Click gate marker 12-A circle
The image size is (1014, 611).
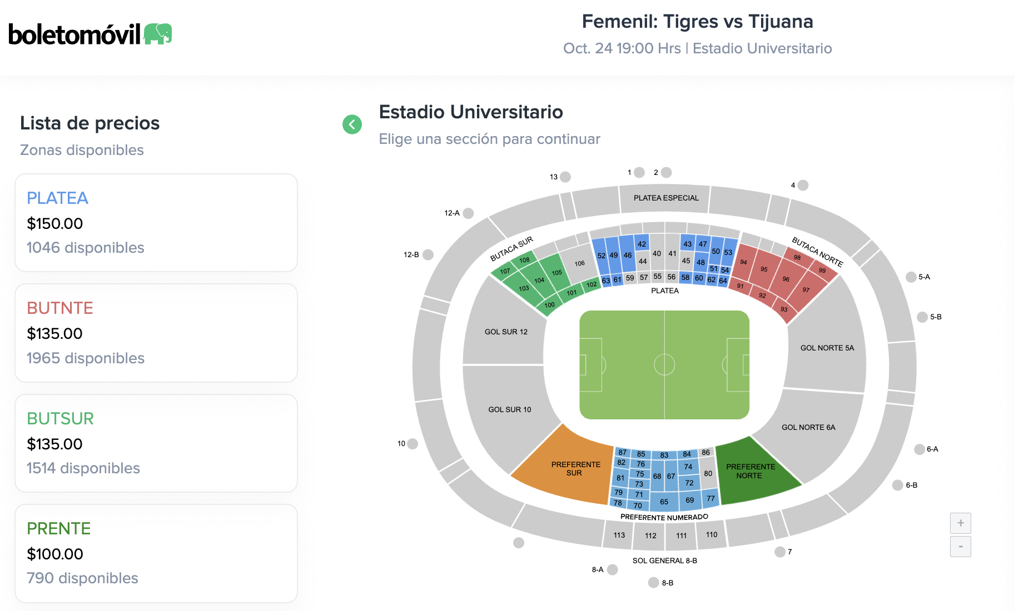468,213
